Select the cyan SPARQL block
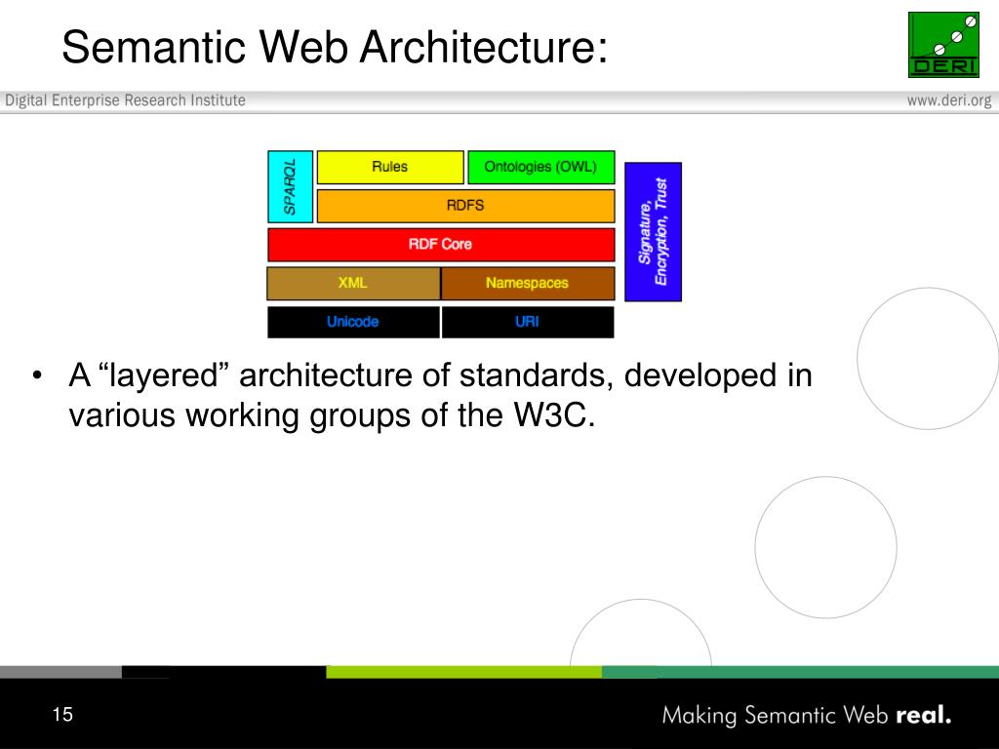Screen dimensions: 999x749 pos(290,186)
